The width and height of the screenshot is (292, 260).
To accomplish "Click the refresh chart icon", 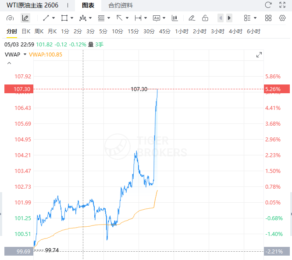I will [x=268, y=5].
